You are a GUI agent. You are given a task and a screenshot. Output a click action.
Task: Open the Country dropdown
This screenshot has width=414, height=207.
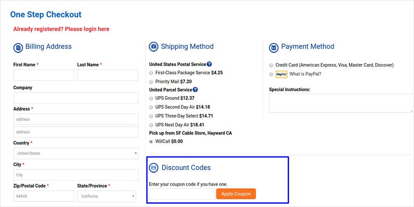(x=76, y=154)
